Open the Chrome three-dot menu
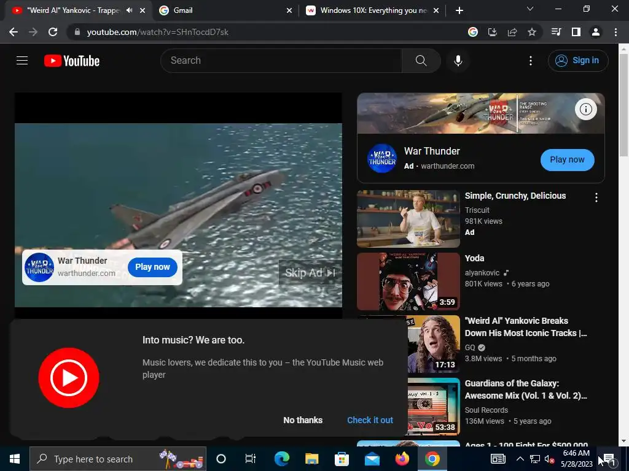 coord(615,32)
